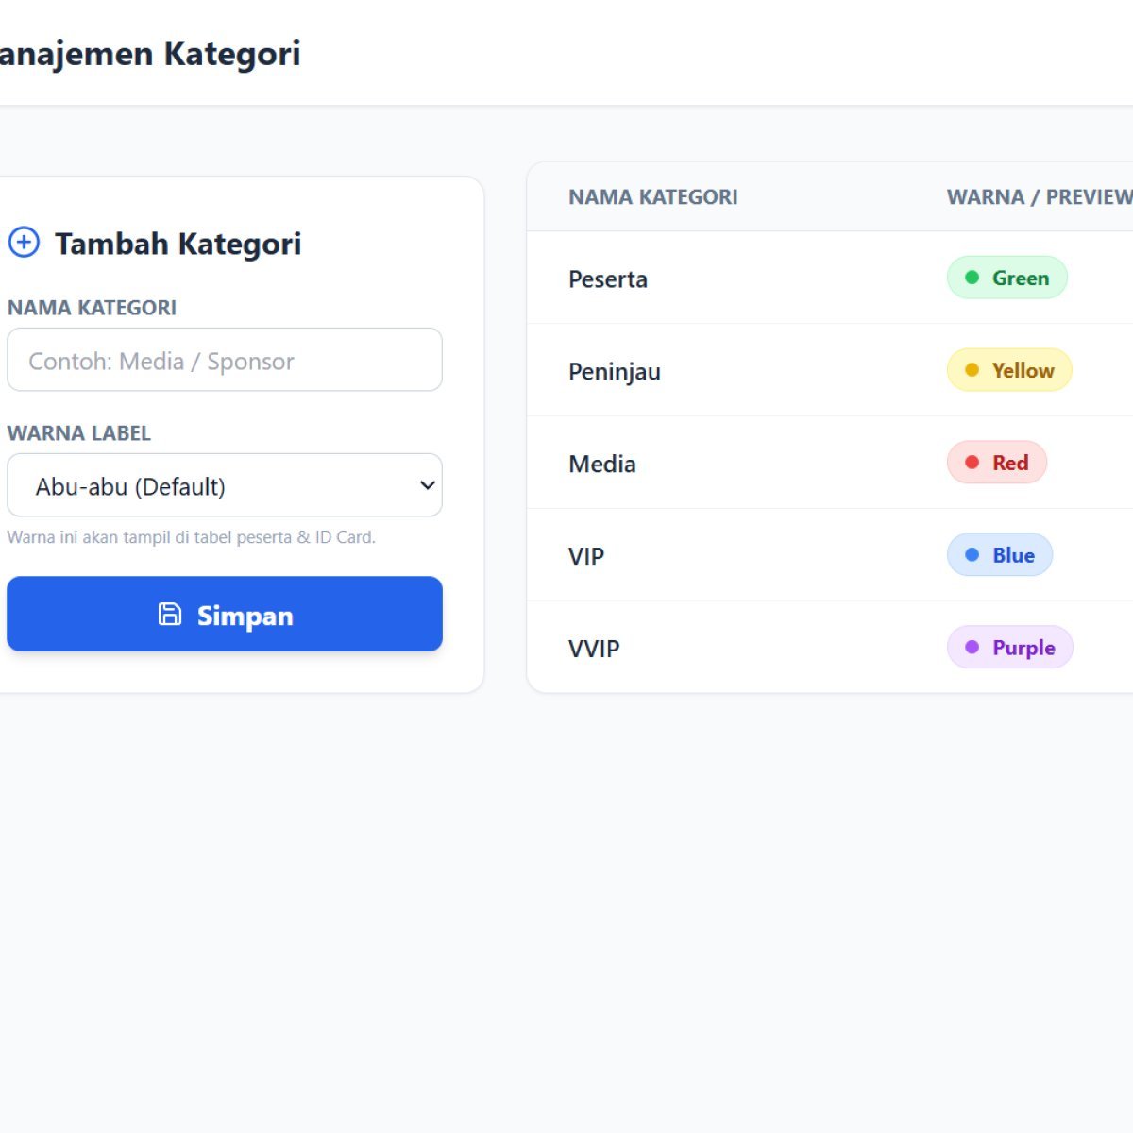Click the blue dot in VIP's badge
Screen dimensions: 1133x1133
pyautogui.click(x=972, y=555)
